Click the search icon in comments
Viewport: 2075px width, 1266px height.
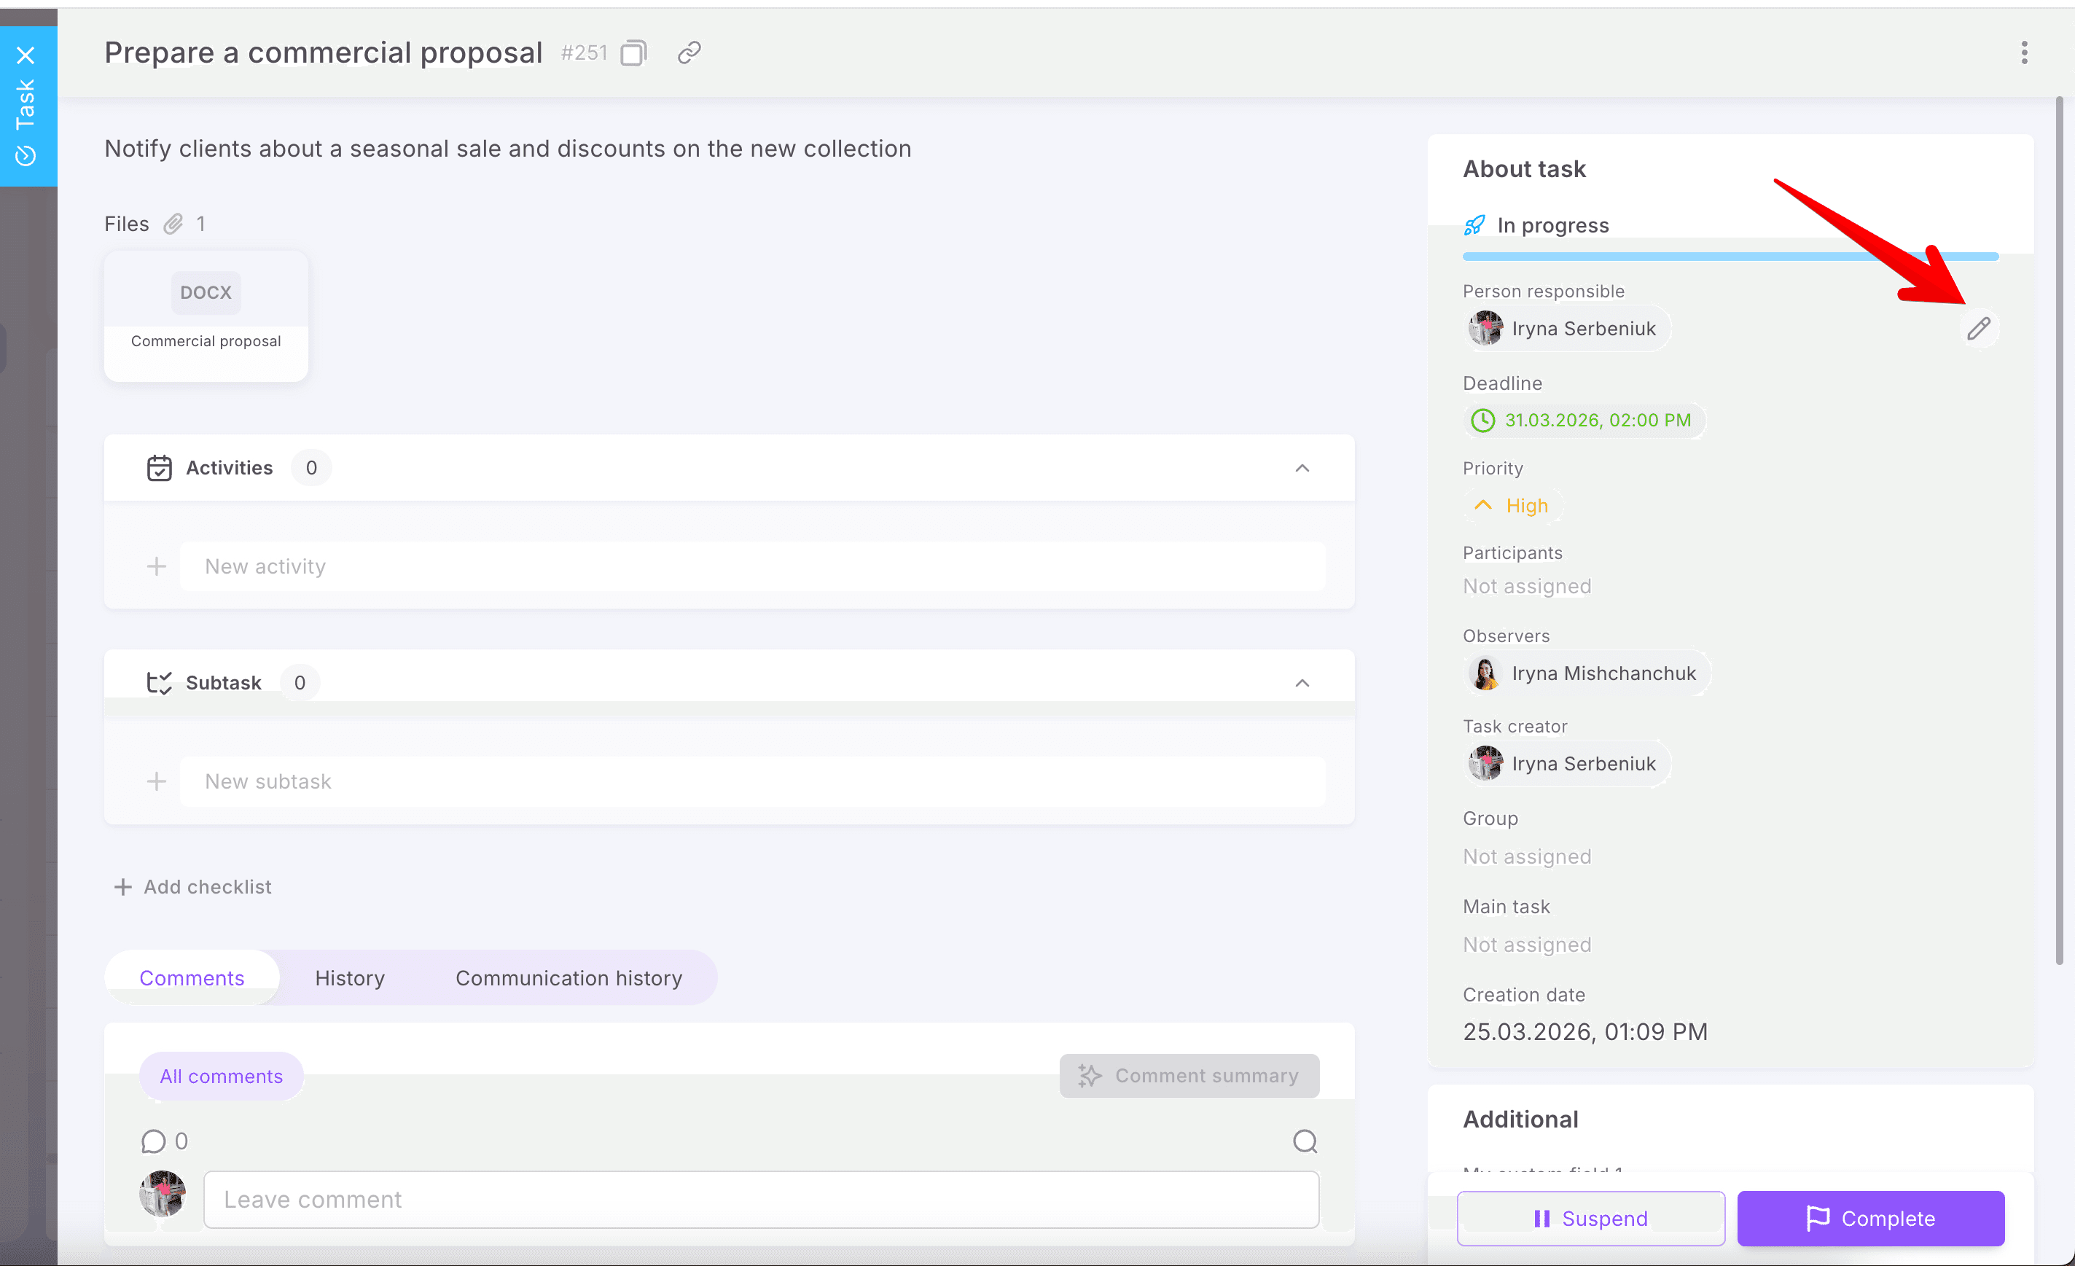1305,1141
